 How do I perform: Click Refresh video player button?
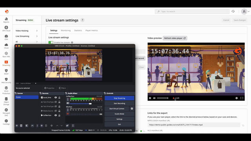(175, 38)
